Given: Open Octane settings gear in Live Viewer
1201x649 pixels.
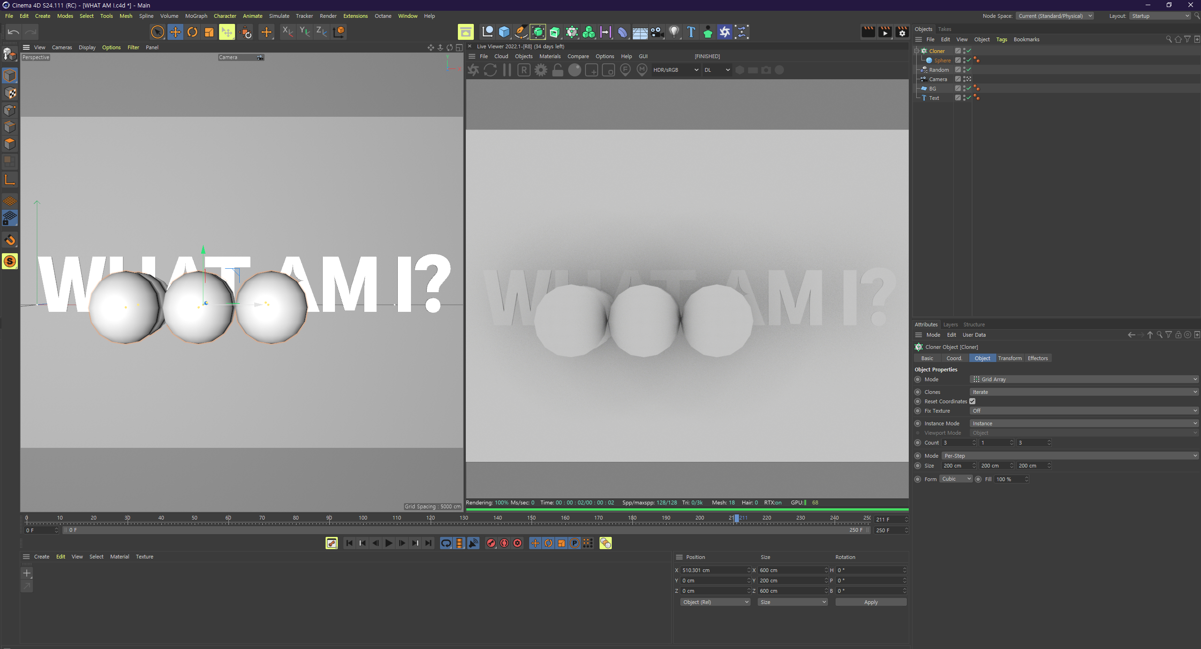Looking at the screenshot, I should (541, 70).
